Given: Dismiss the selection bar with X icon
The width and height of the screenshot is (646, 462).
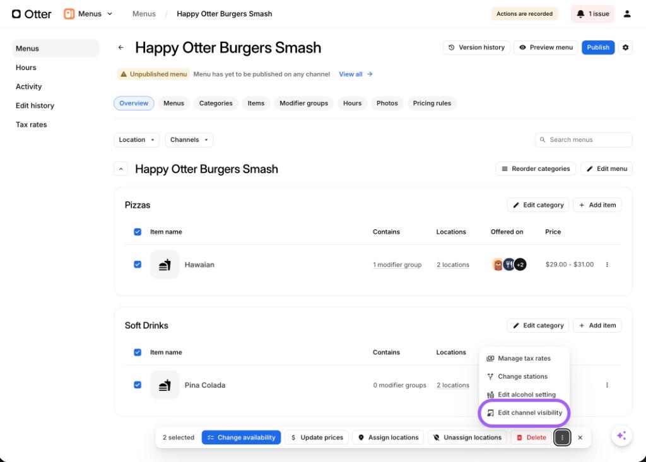Looking at the screenshot, I should [580, 437].
